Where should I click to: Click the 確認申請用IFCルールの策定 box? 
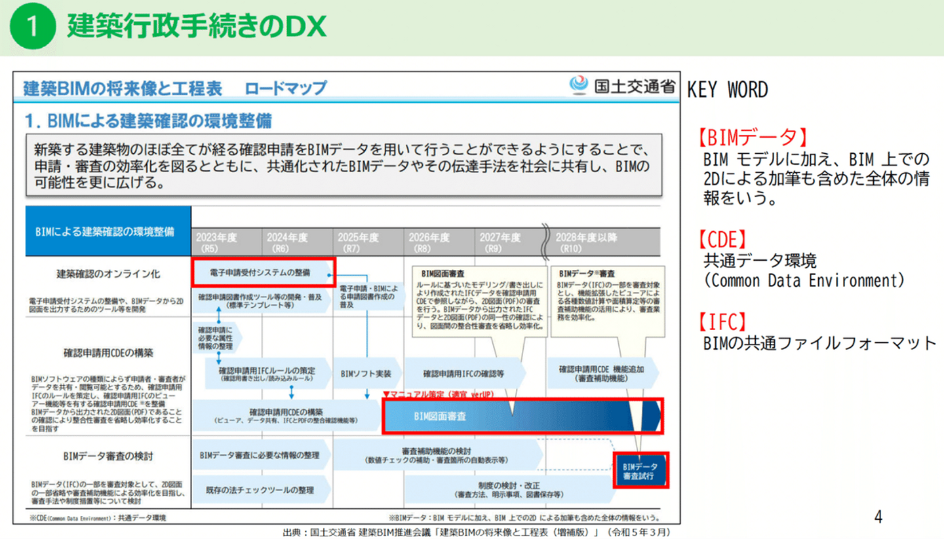point(269,373)
